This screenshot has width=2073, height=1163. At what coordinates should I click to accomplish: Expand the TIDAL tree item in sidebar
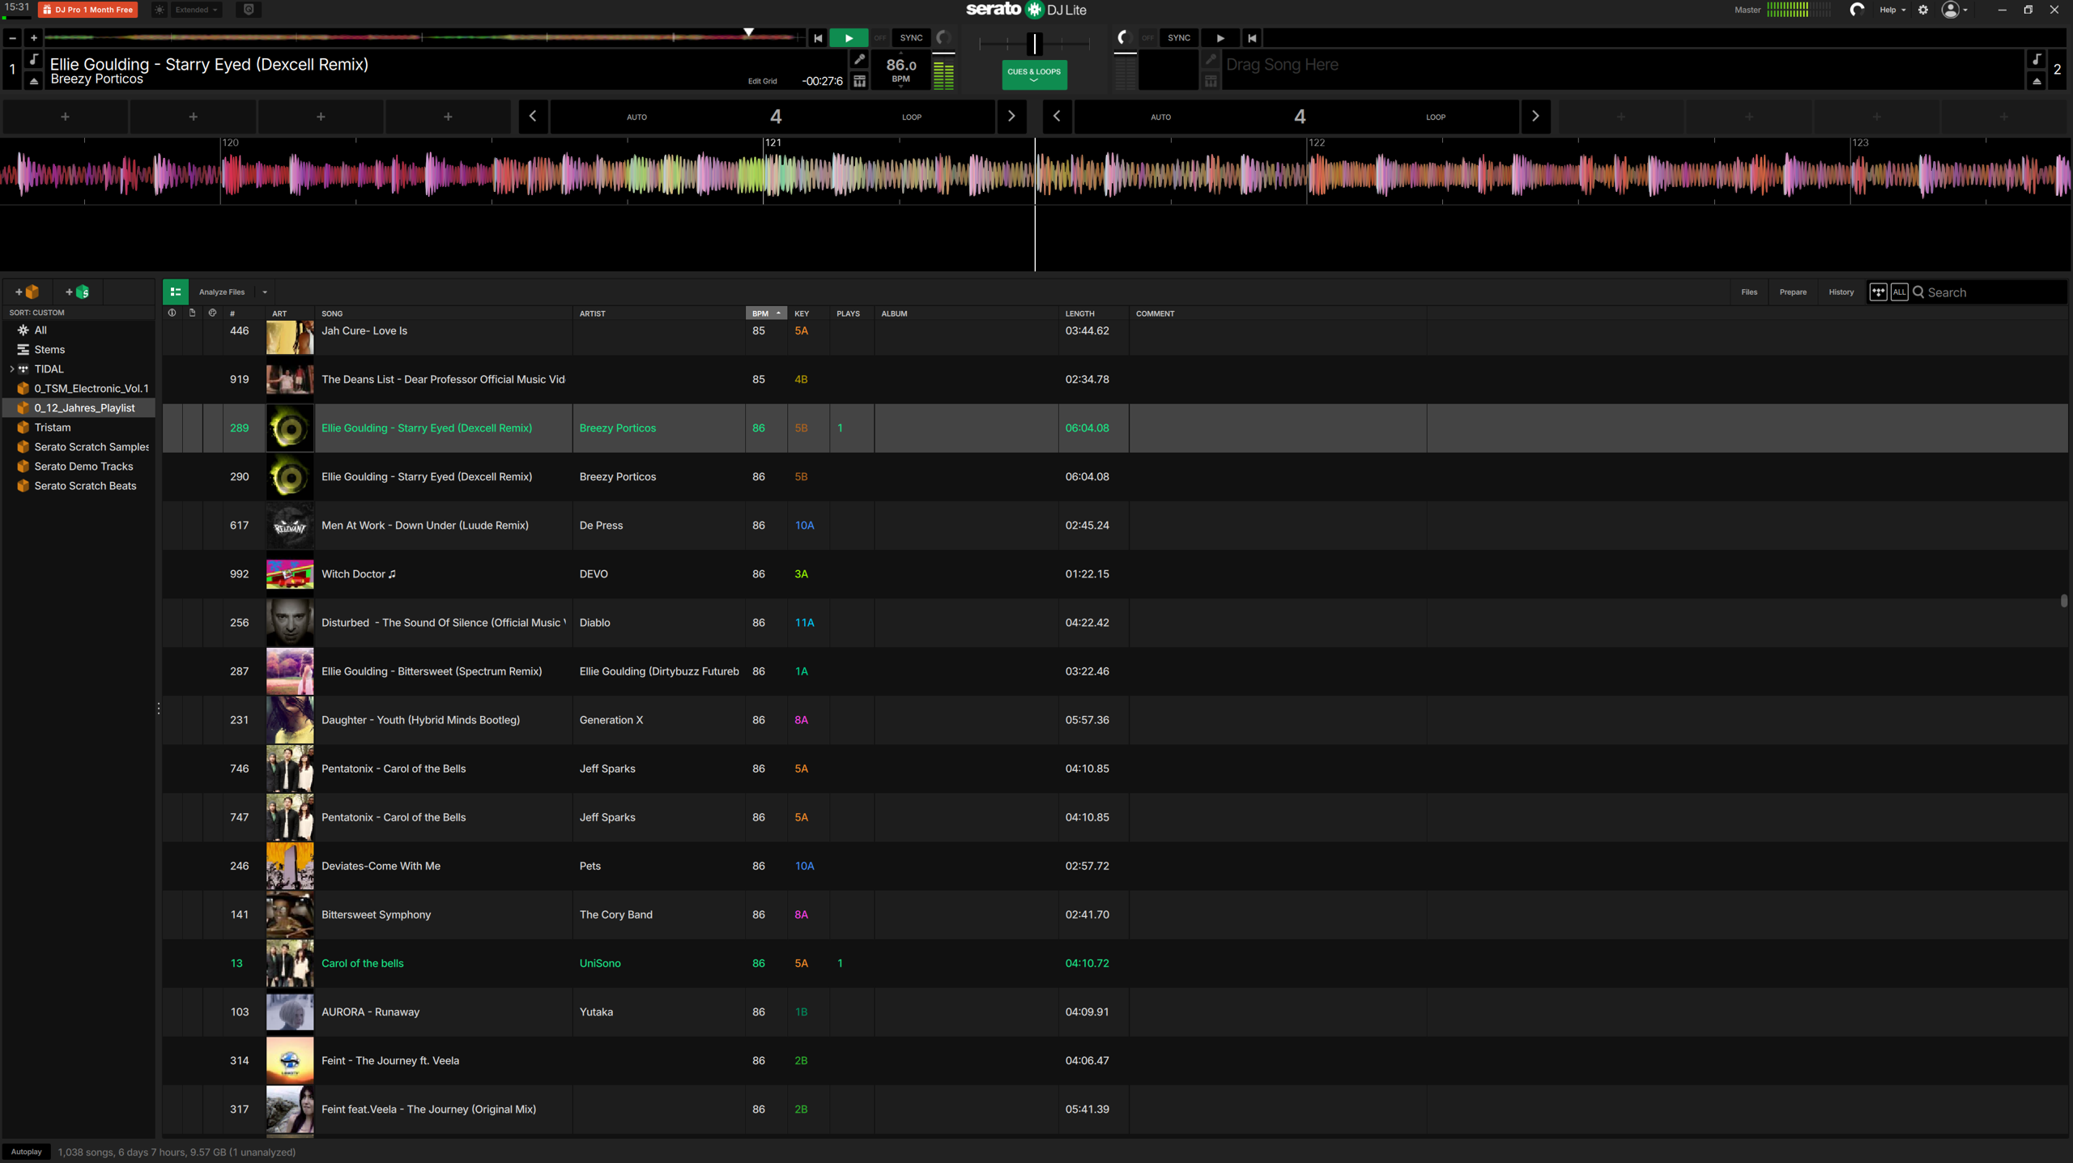click(x=11, y=368)
